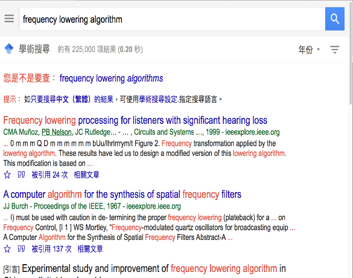353x278 pixels.
Task: Click the blue search magnifier button
Action: click(335, 19)
